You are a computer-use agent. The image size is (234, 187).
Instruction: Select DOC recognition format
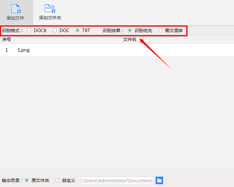tap(55, 31)
